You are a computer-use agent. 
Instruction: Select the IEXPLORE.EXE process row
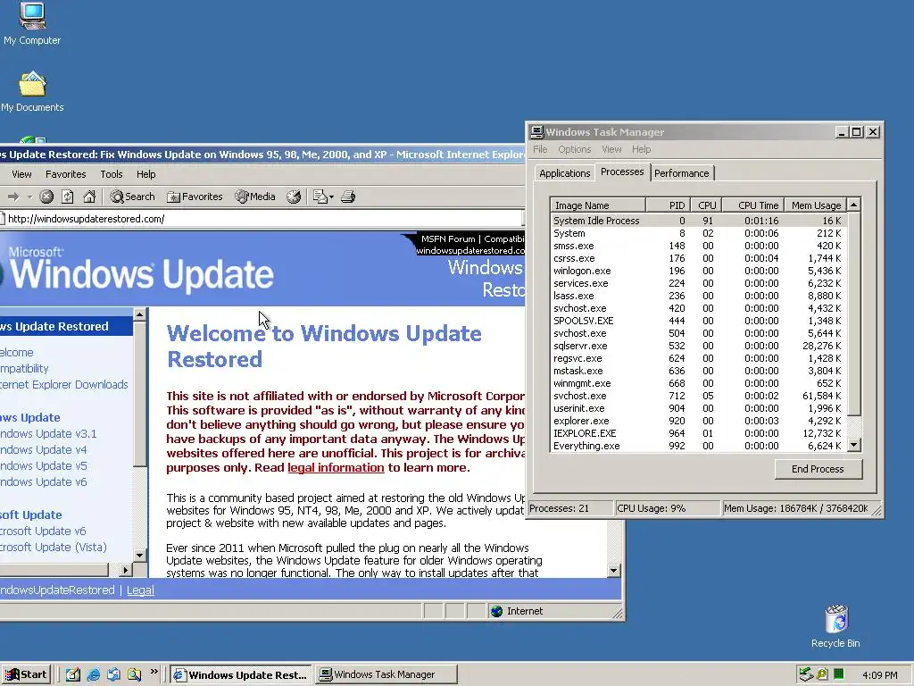pyautogui.click(x=698, y=433)
